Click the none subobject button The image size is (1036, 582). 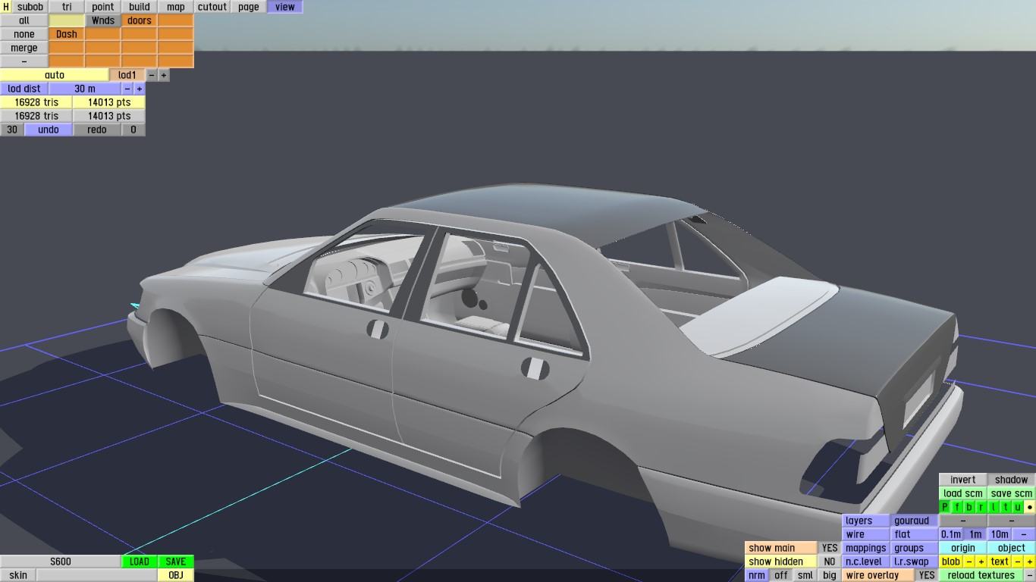point(24,34)
